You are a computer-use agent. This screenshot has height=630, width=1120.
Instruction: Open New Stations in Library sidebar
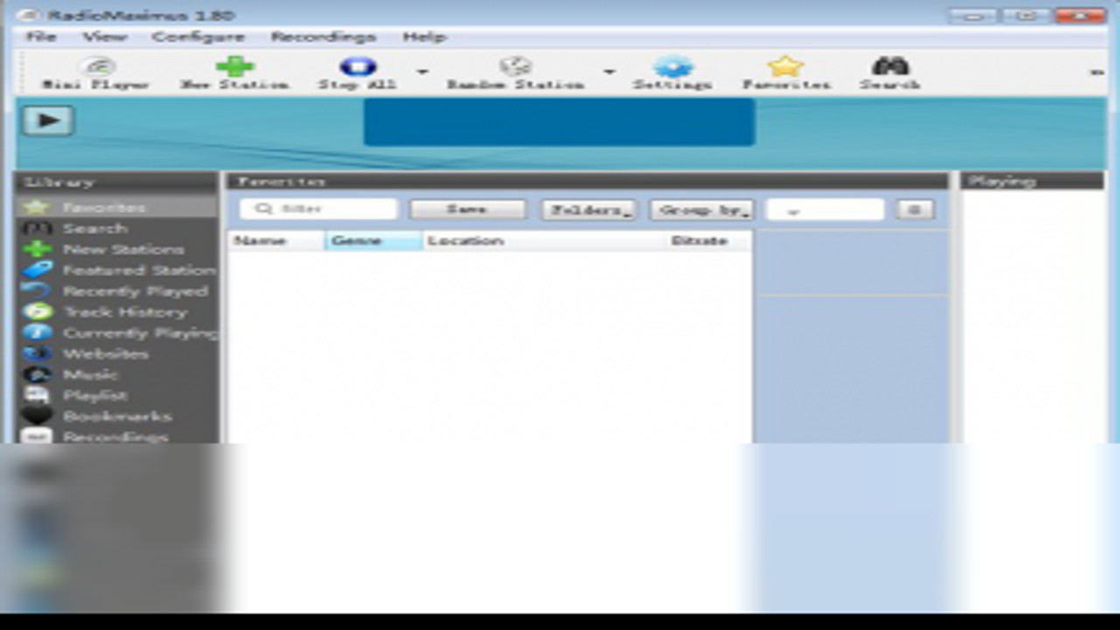coord(116,249)
